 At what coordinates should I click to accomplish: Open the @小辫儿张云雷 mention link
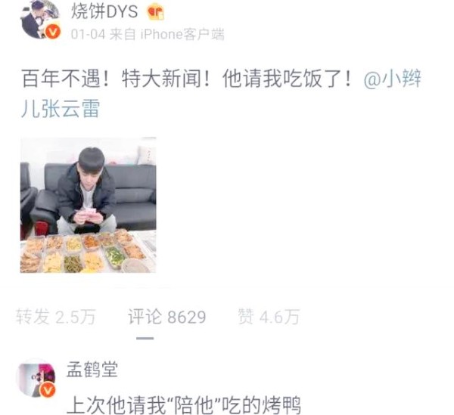[x=221, y=94]
